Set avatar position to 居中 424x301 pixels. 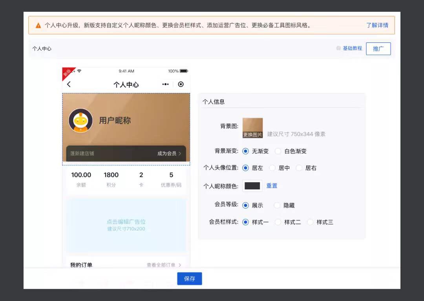click(272, 168)
